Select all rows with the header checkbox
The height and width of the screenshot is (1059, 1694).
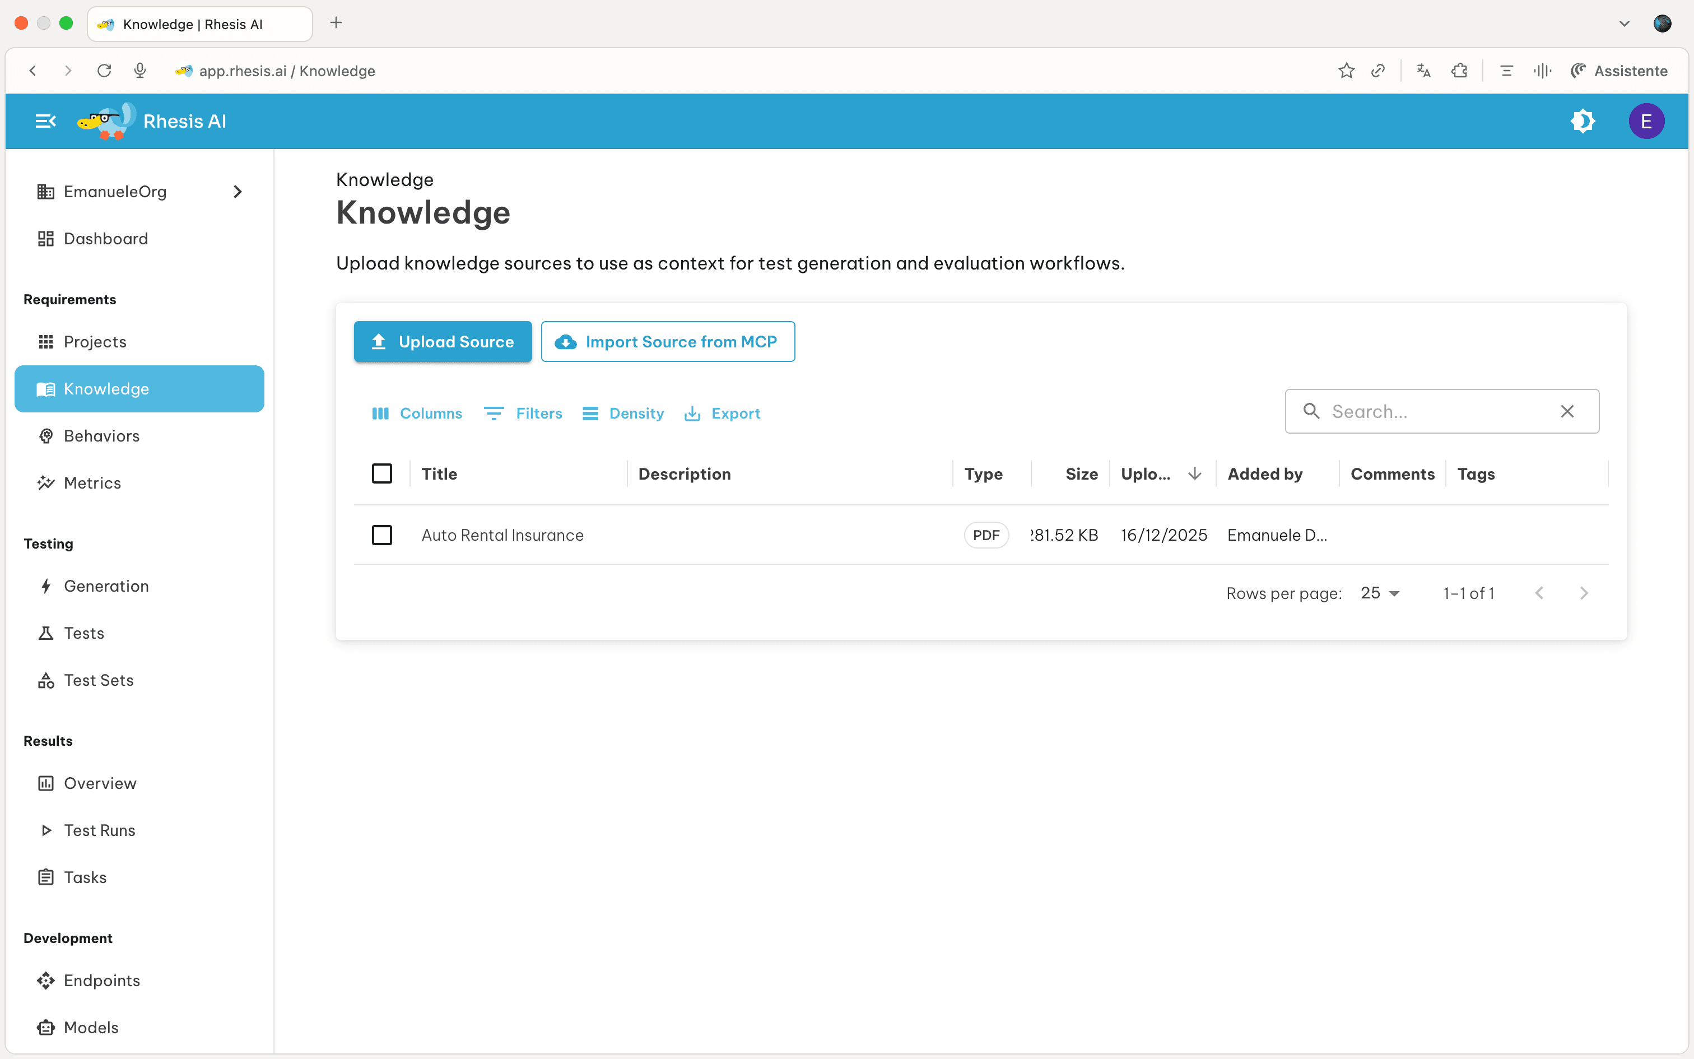[382, 473]
